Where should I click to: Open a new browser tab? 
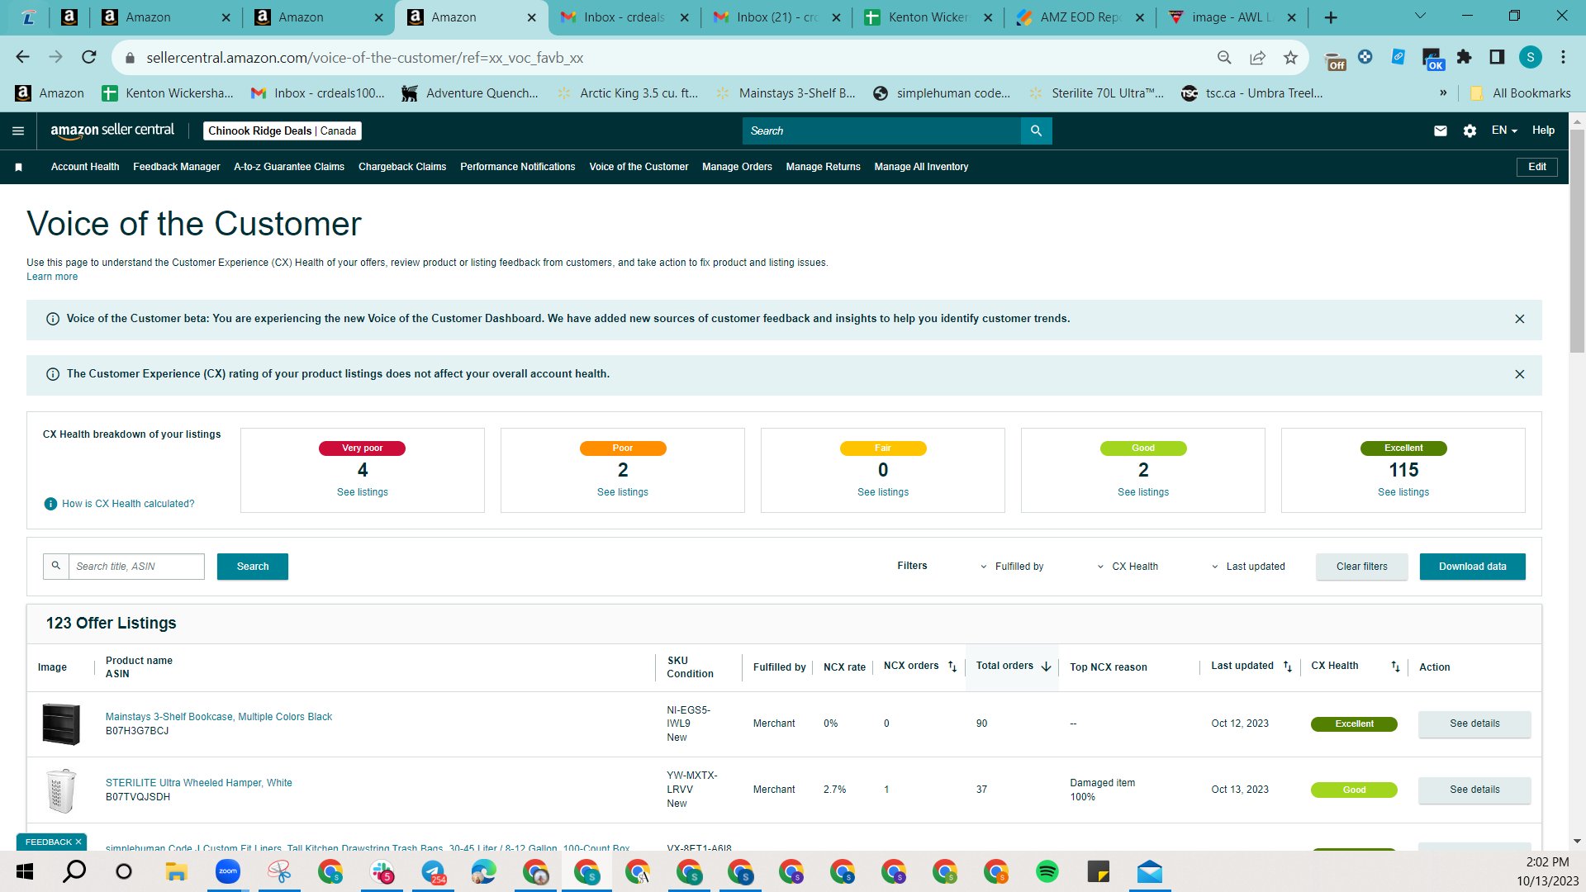[x=1331, y=17]
